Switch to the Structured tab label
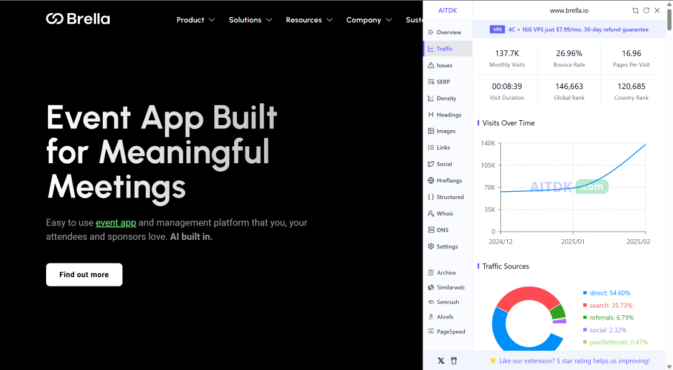Image resolution: width=673 pixels, height=370 pixels. click(x=451, y=197)
